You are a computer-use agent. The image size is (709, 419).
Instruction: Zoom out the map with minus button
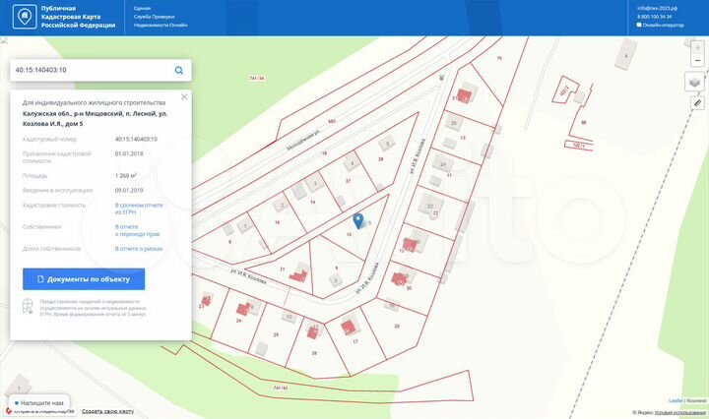[x=696, y=61]
